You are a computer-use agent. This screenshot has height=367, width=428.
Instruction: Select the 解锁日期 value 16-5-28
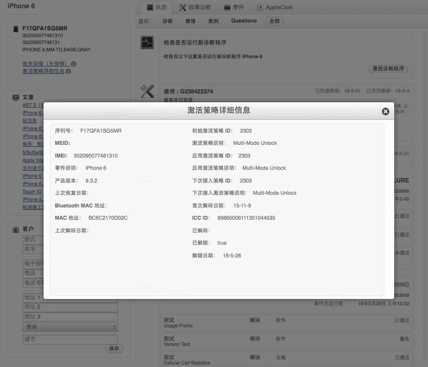coord(232,255)
